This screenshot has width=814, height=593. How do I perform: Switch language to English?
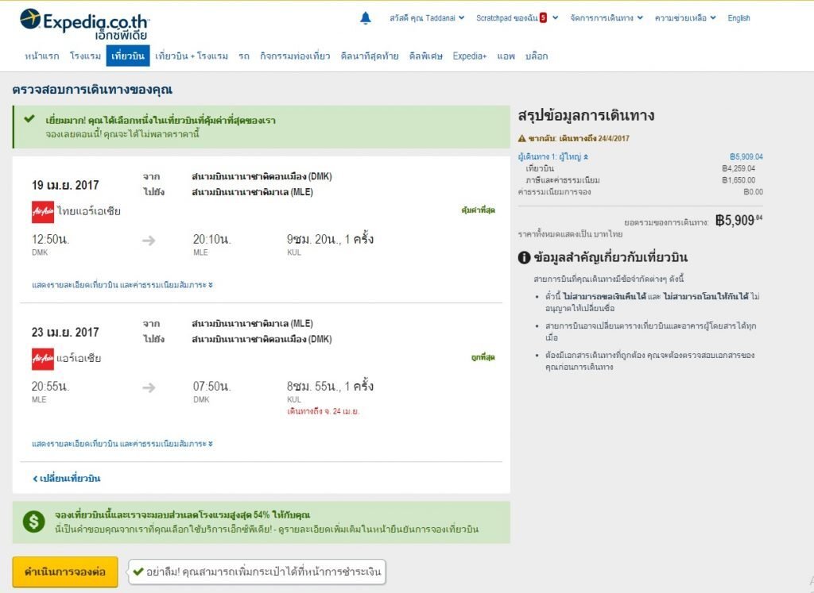click(738, 17)
